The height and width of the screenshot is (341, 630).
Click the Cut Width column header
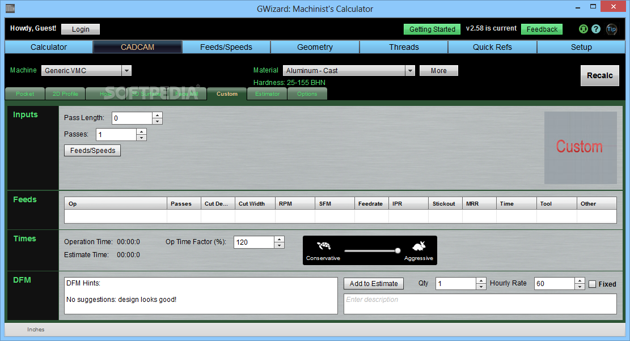point(255,203)
